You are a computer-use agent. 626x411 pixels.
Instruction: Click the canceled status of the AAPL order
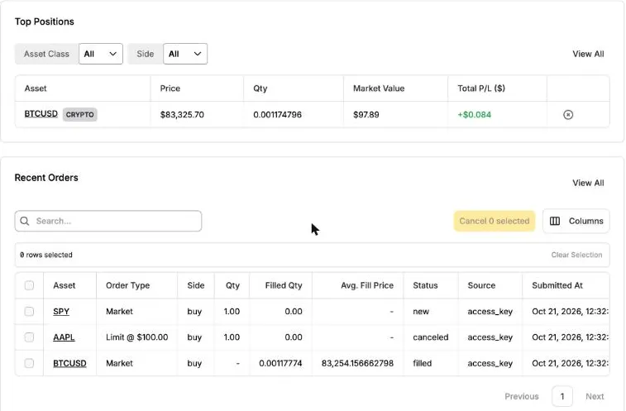click(430, 337)
